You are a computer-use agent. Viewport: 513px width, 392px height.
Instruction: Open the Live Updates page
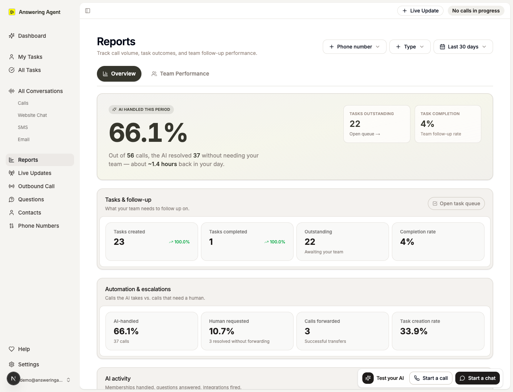click(x=40, y=173)
